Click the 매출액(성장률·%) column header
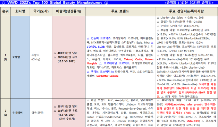The height and width of the screenshot is (127, 218). pos(69,12)
